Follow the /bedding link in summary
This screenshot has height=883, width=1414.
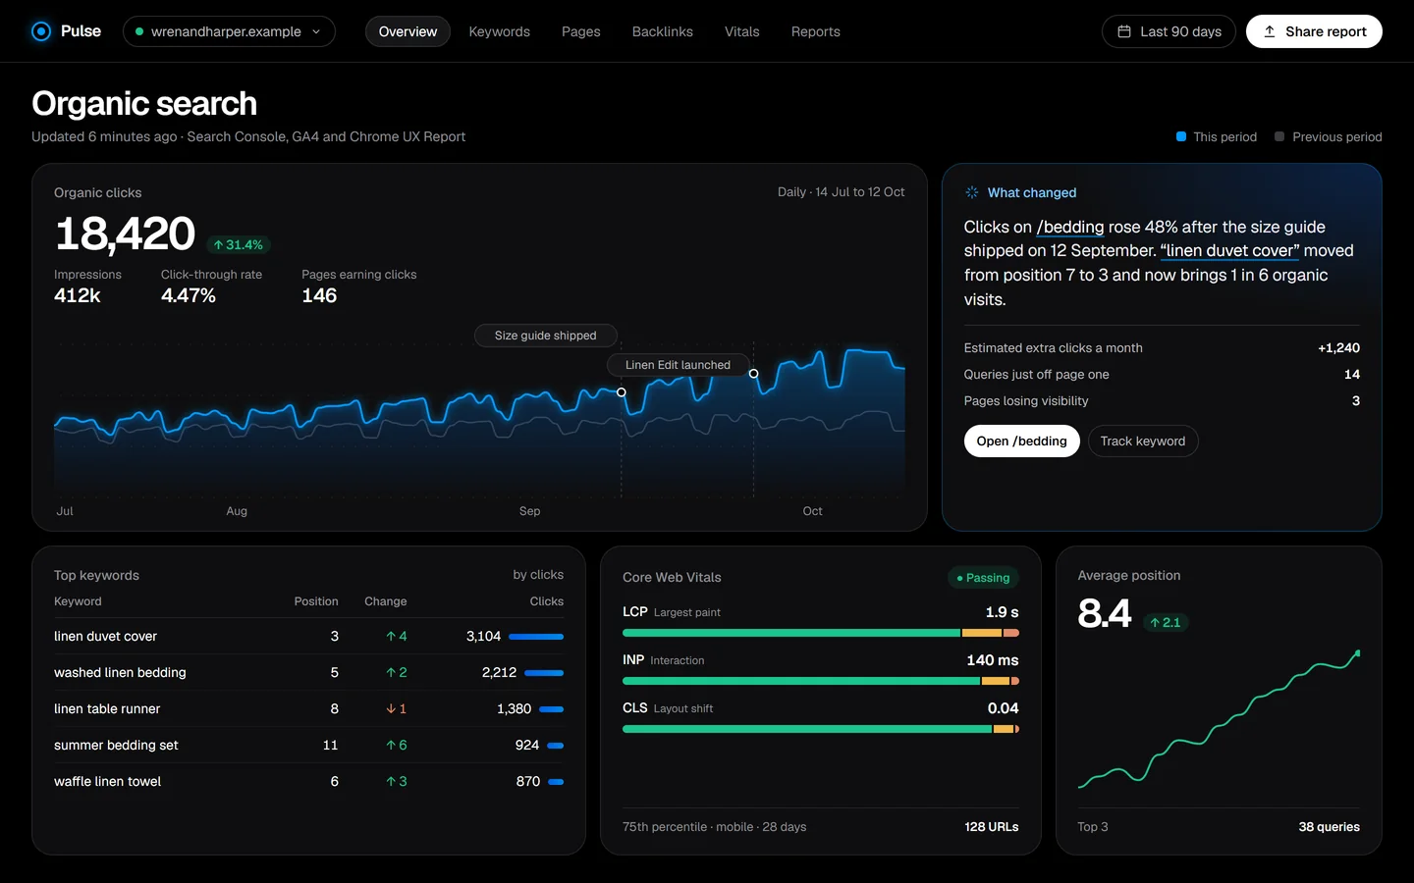click(1070, 227)
